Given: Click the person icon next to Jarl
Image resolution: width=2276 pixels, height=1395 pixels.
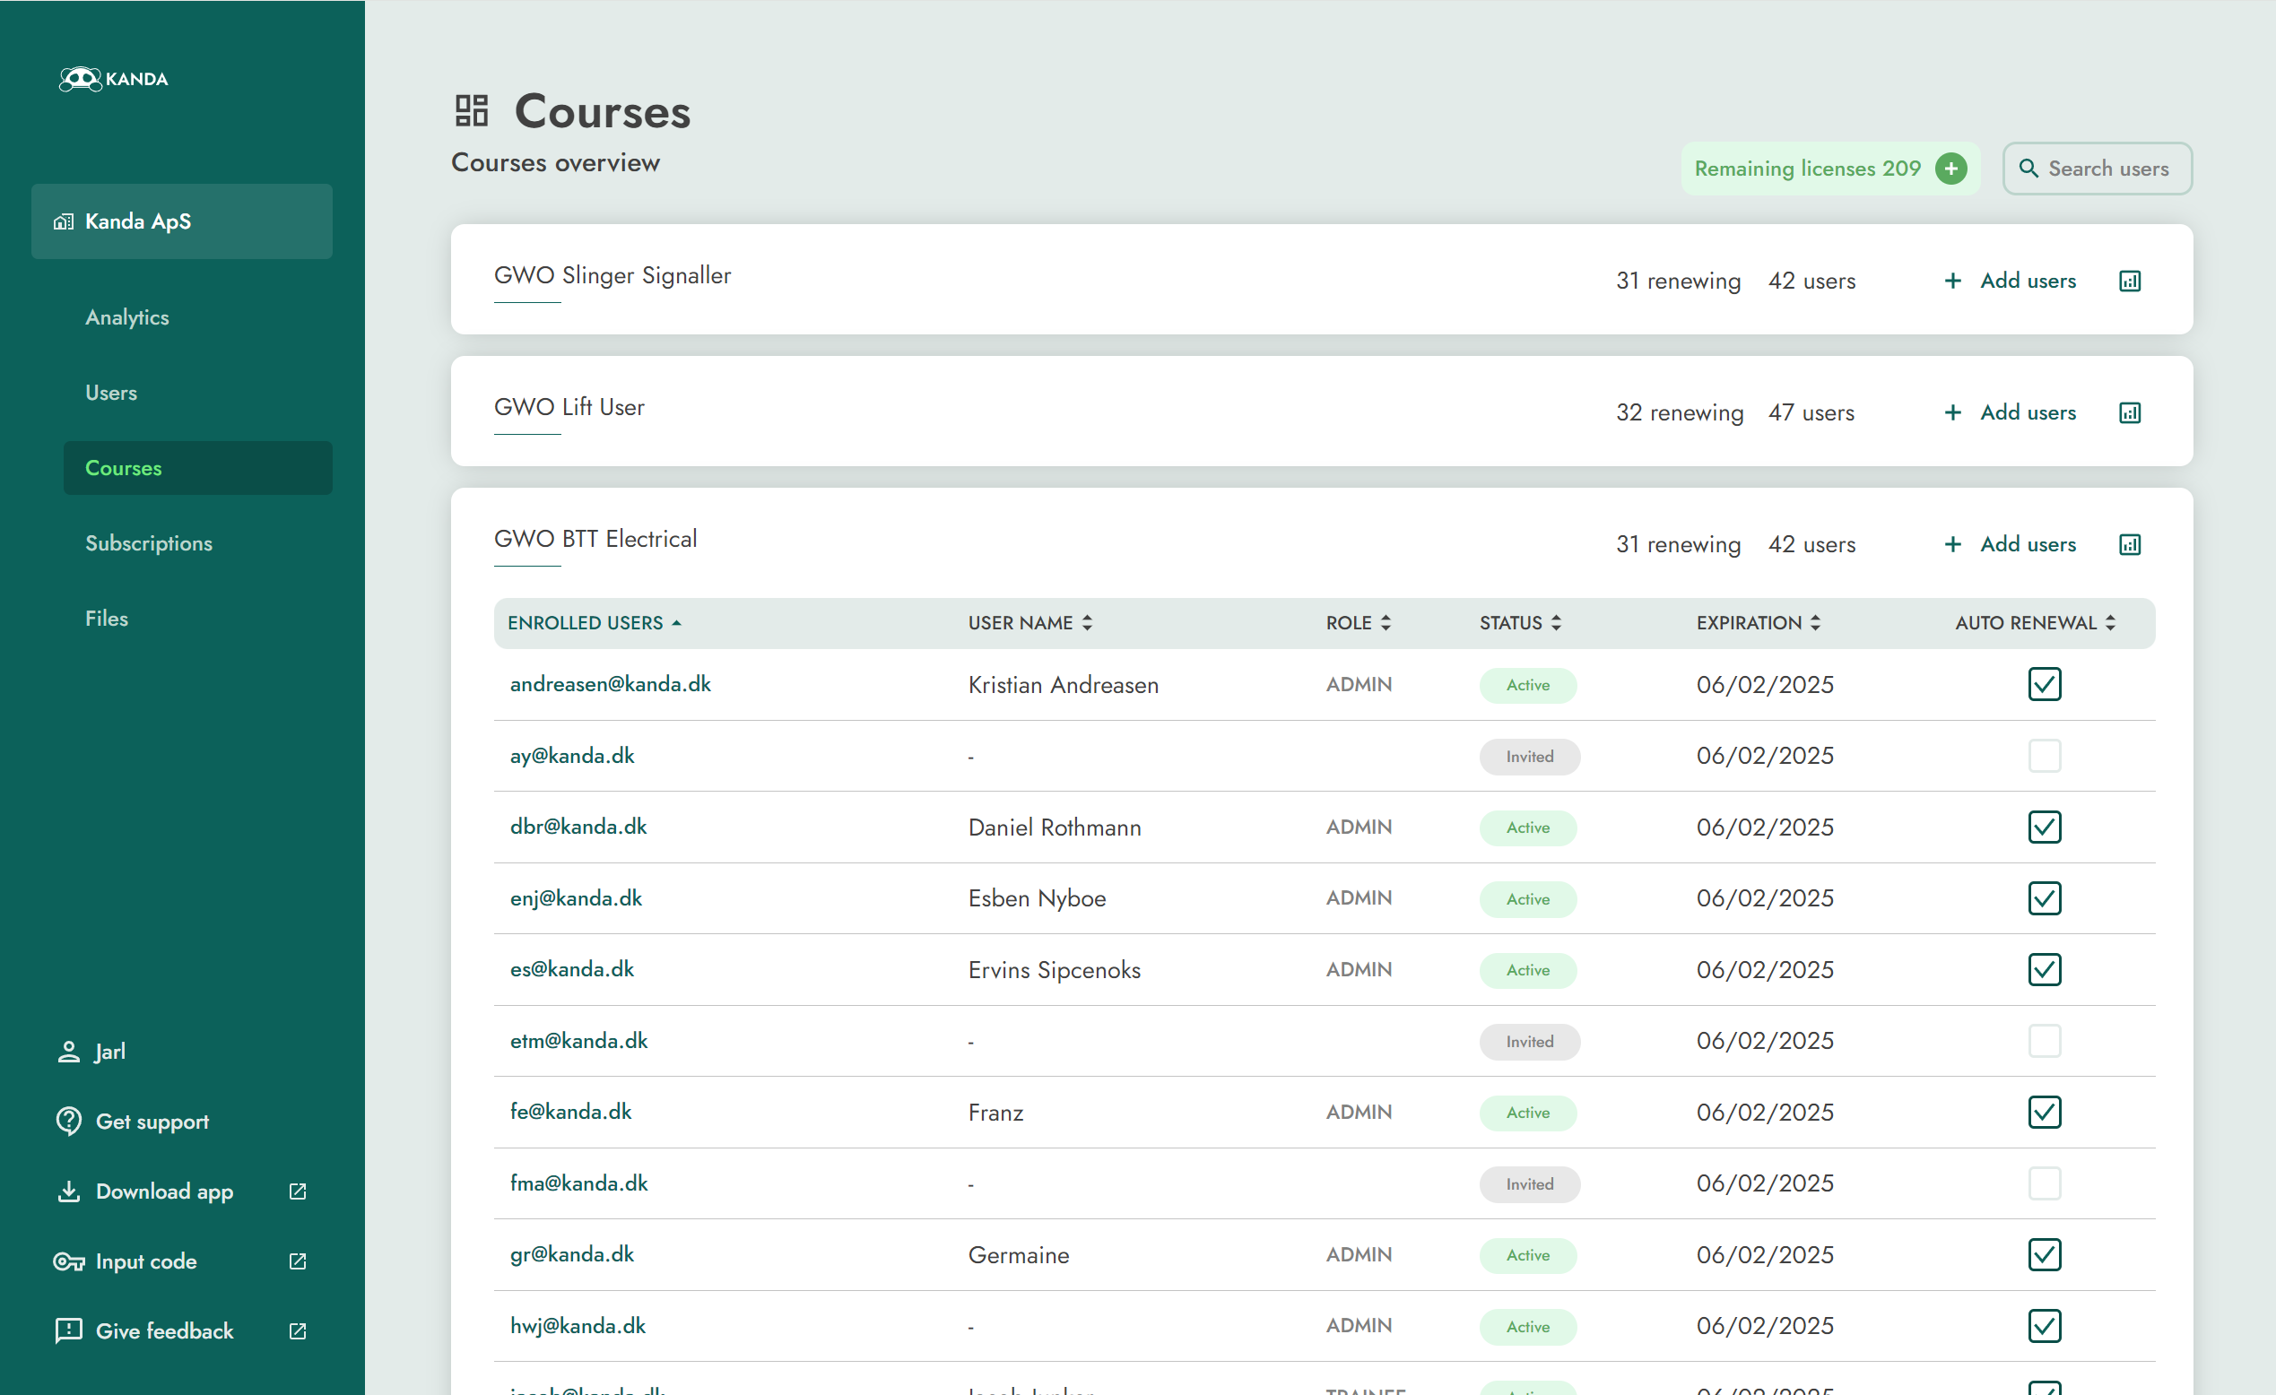Looking at the screenshot, I should 68,1052.
